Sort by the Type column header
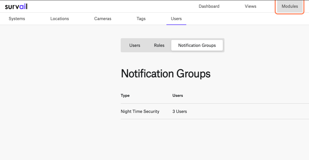The width and height of the screenshot is (309, 160). pyautogui.click(x=125, y=96)
